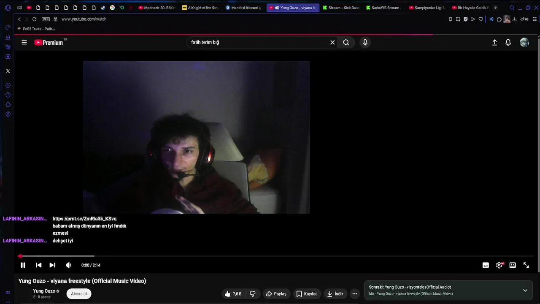Switch to A Knight of the Seven tab
Image resolution: width=540 pixels, height=304 pixels.
(x=200, y=8)
